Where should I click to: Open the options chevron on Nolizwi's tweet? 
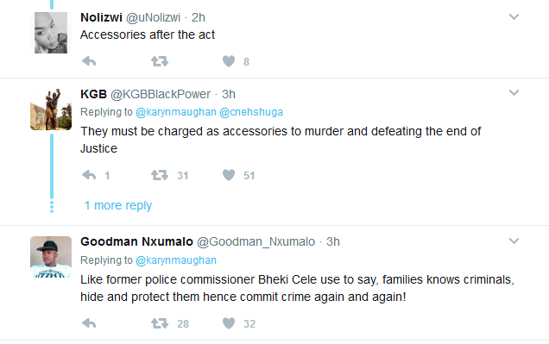[514, 16]
